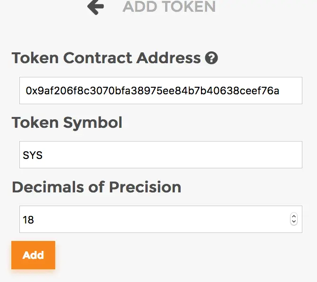Image resolution: width=317 pixels, height=282 pixels.
Task: Select the Decimals of Precision number field
Action: coord(151,219)
